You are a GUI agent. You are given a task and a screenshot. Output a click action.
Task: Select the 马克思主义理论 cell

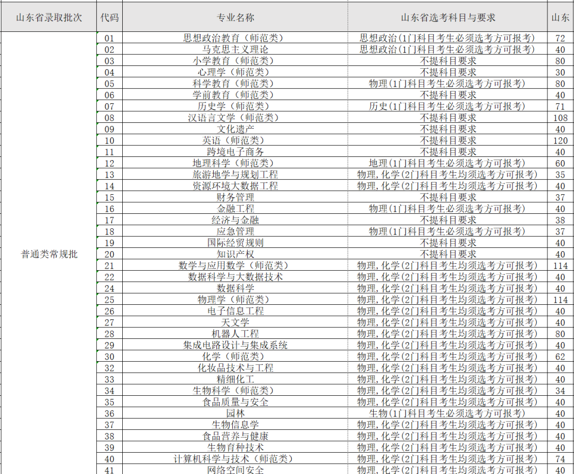235,49
